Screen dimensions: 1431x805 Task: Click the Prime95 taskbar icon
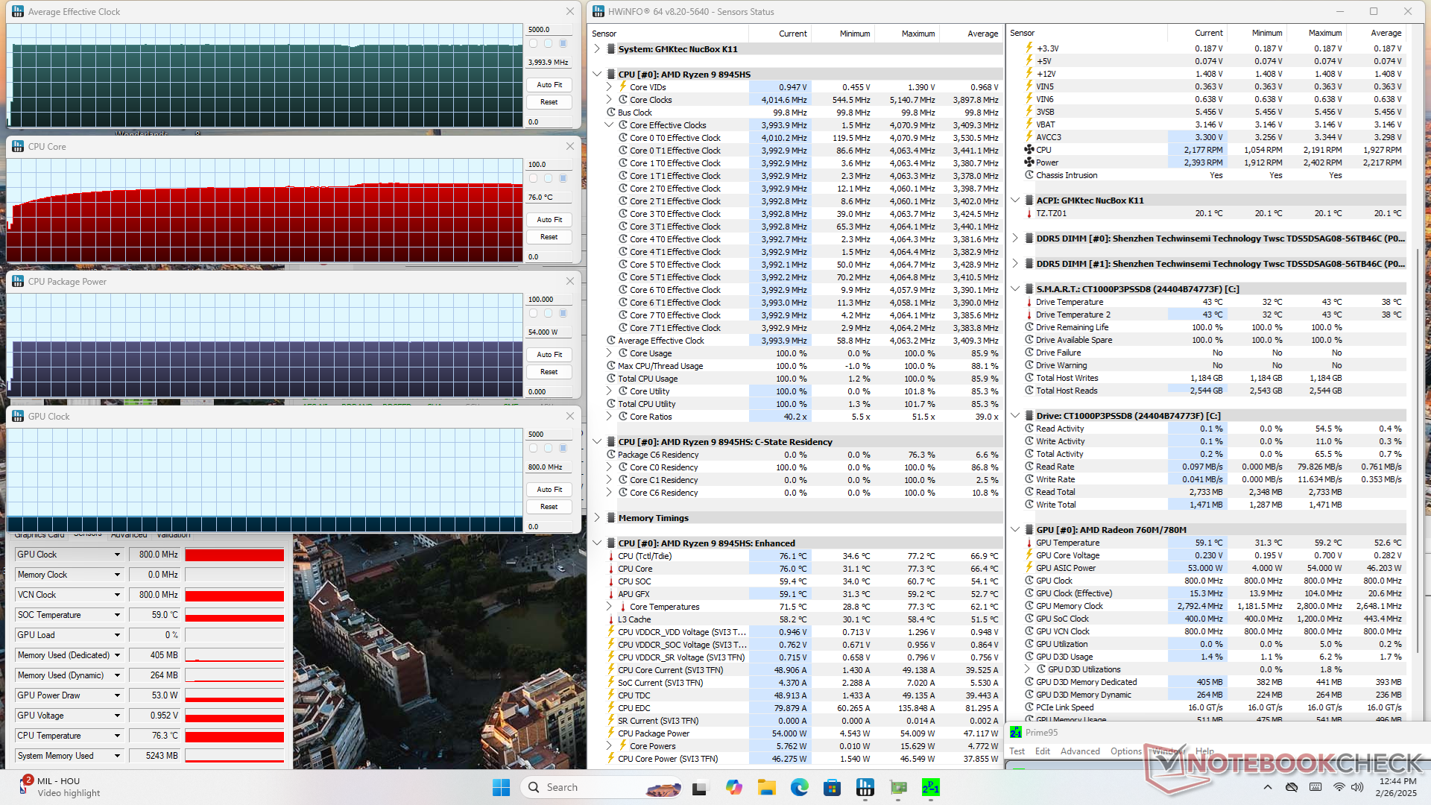(931, 787)
